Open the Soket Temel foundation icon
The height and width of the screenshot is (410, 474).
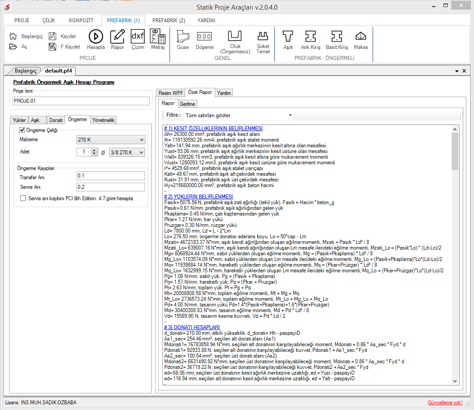263,36
